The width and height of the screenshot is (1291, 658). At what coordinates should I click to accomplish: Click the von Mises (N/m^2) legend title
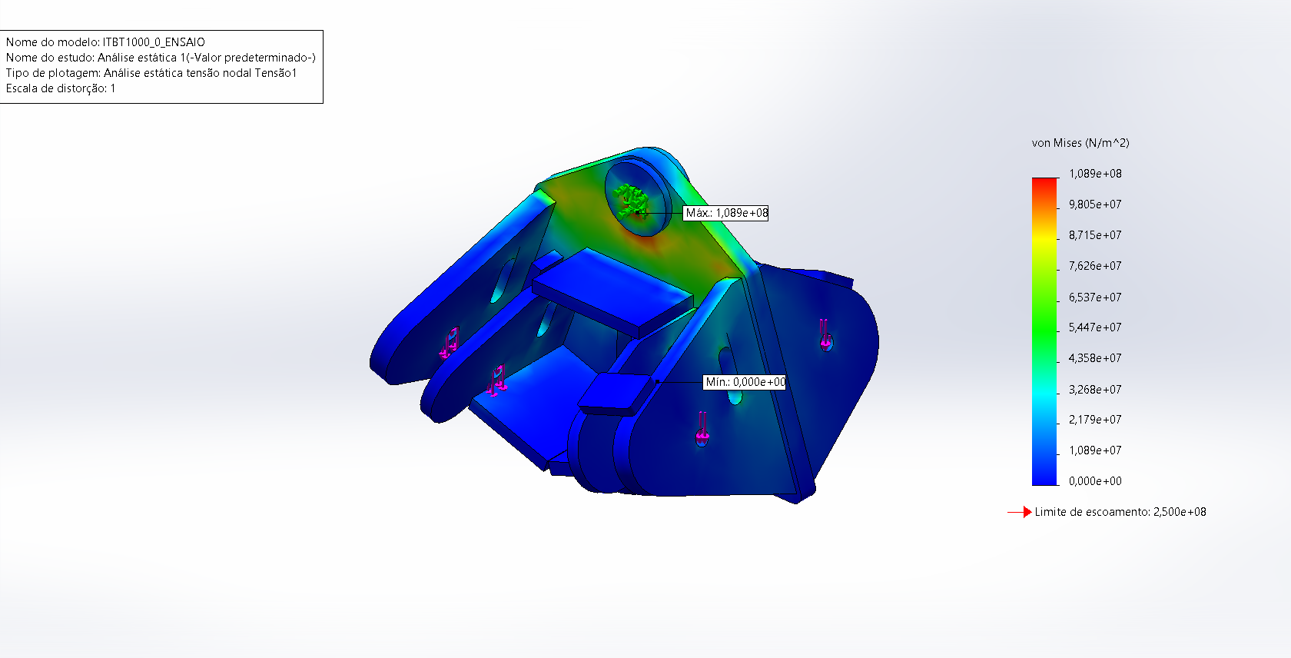[x=1080, y=143]
